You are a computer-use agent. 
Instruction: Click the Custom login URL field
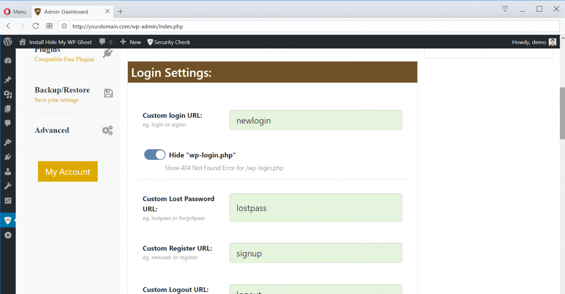coord(315,120)
